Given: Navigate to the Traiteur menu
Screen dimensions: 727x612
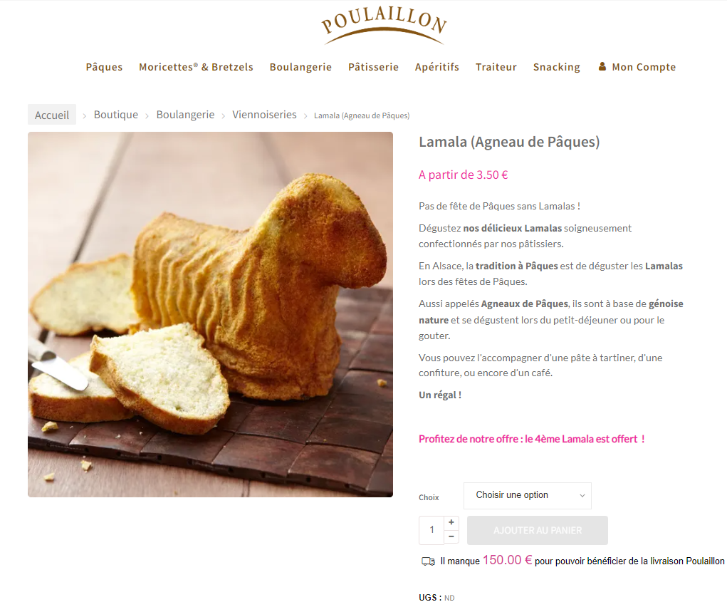Looking at the screenshot, I should point(496,67).
